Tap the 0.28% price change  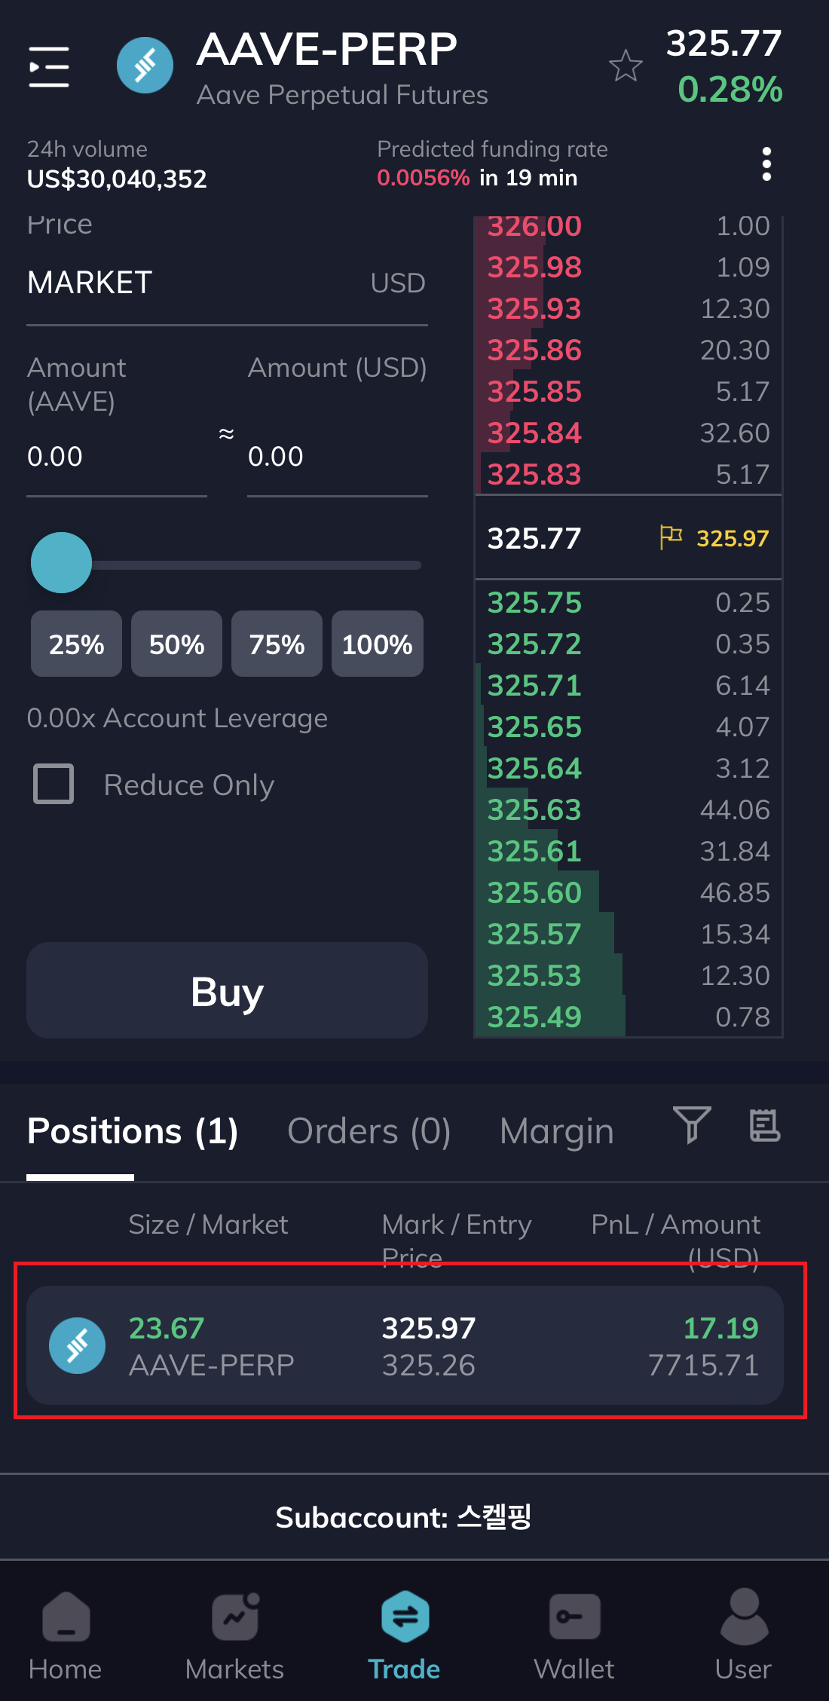point(730,90)
